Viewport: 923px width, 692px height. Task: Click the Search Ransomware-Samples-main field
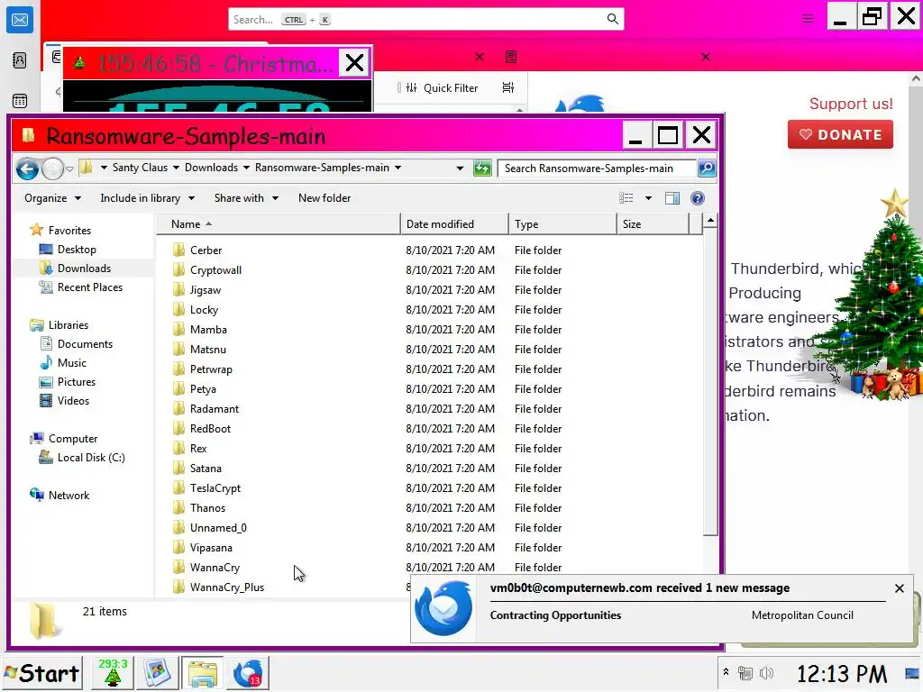click(596, 168)
